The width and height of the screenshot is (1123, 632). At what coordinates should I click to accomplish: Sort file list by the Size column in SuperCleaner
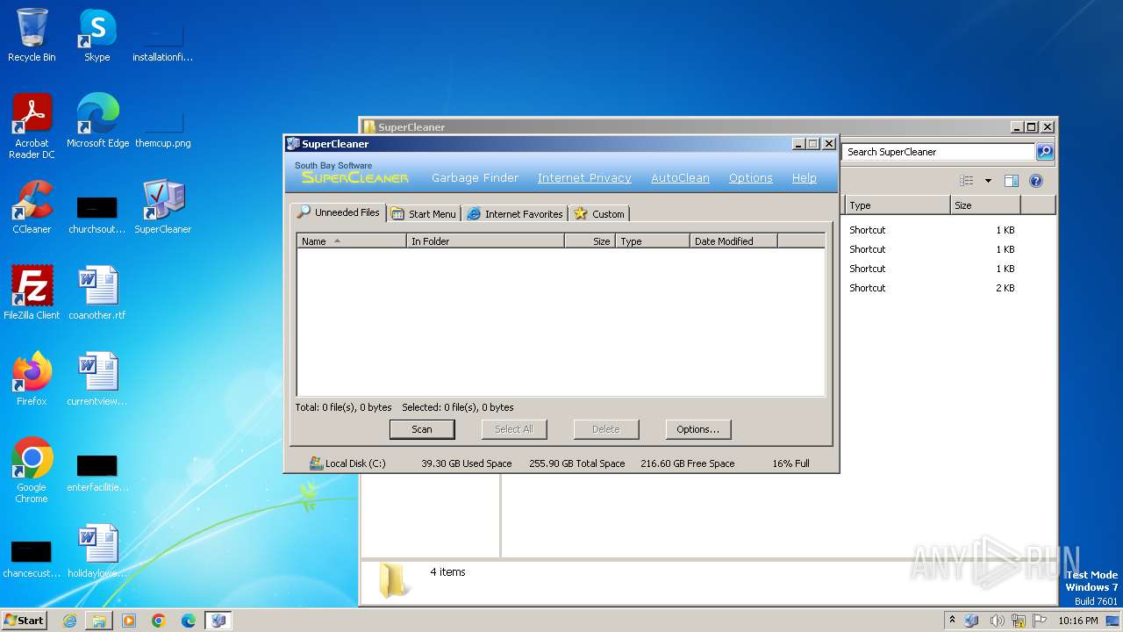pyautogui.click(x=590, y=241)
